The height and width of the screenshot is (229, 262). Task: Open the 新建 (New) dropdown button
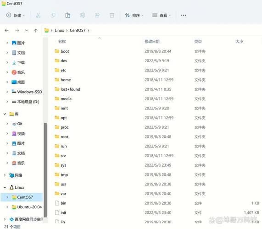[x=16, y=15]
